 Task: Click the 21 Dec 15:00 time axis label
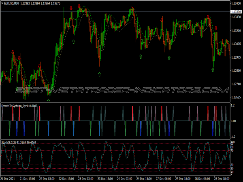27,179
